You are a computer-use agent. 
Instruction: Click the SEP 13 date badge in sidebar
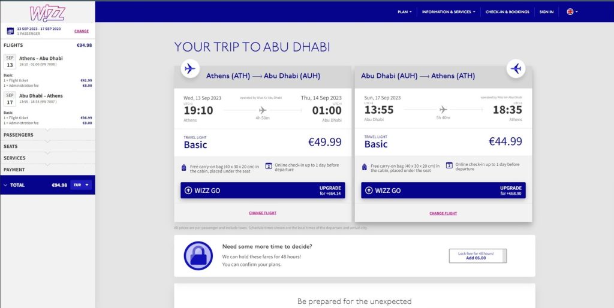point(10,61)
